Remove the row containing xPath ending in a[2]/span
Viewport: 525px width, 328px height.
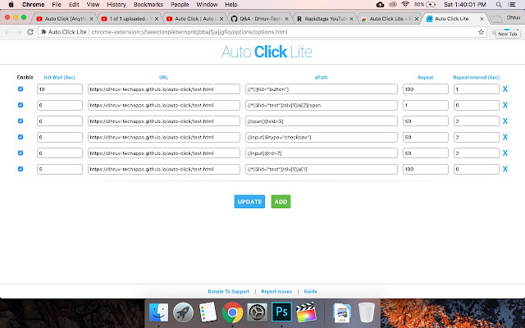[505, 105]
